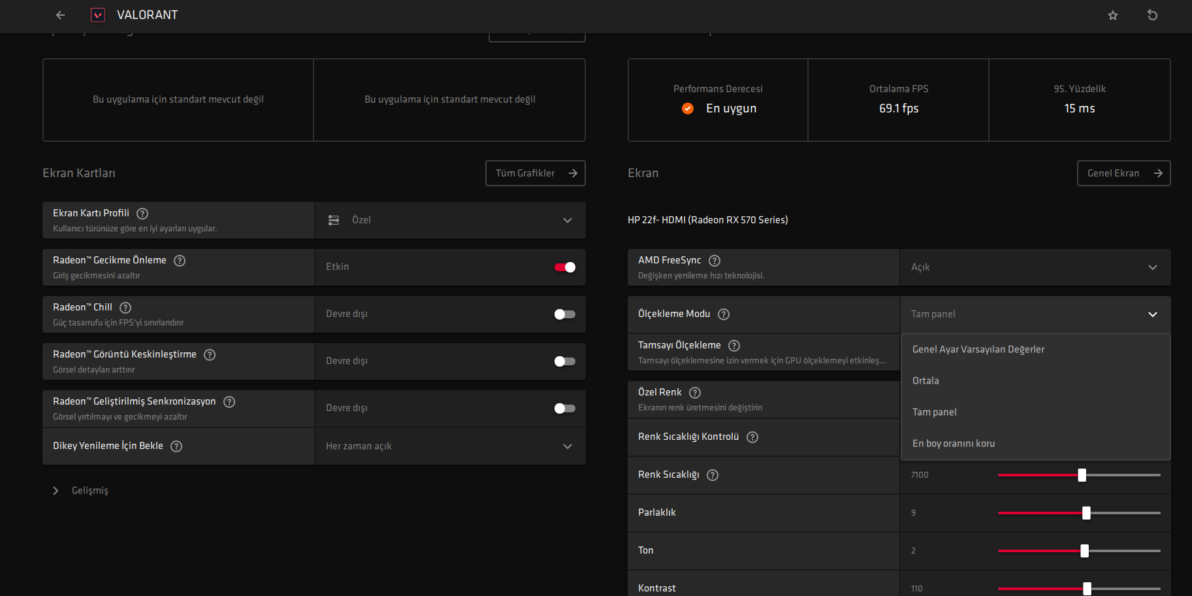Click the Genel Ekran button

pos(1123,173)
